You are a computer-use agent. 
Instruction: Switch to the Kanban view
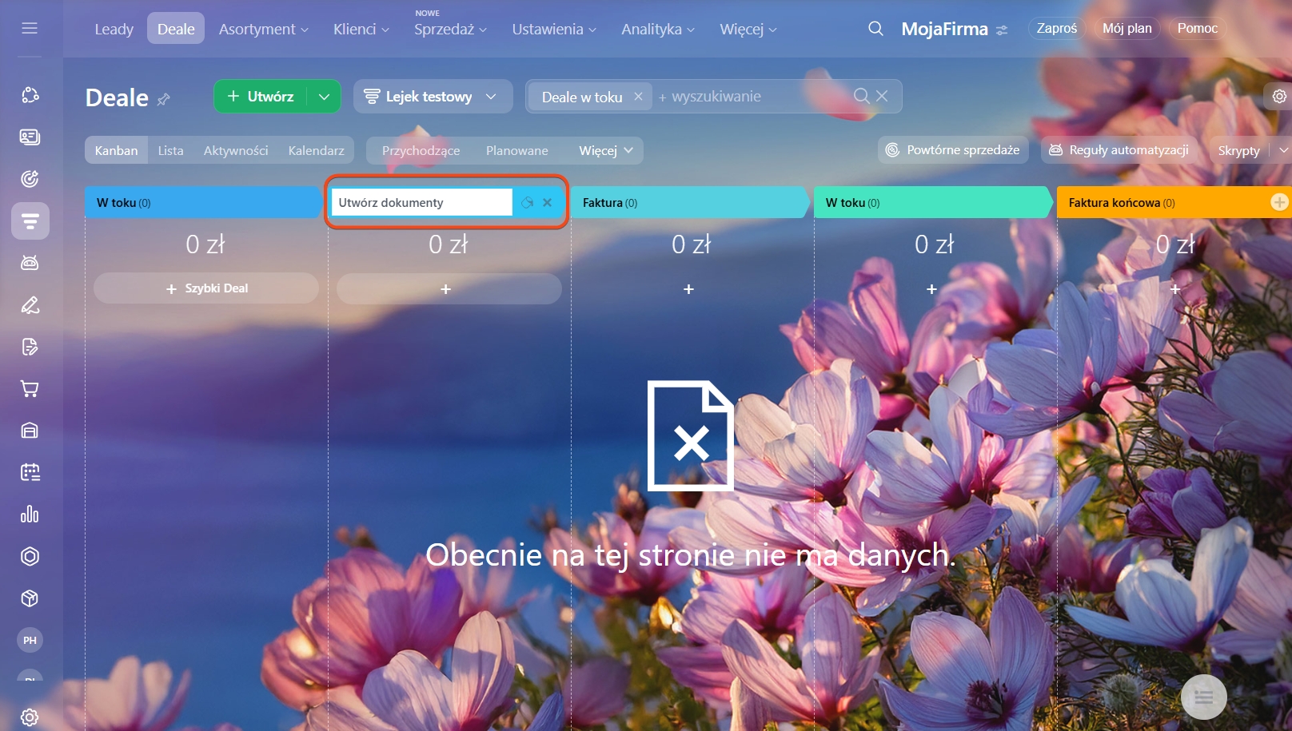point(117,150)
